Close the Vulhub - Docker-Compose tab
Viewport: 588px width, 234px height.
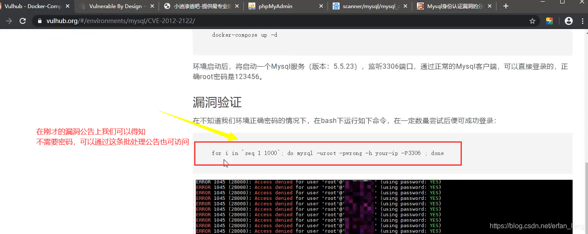(67, 6)
